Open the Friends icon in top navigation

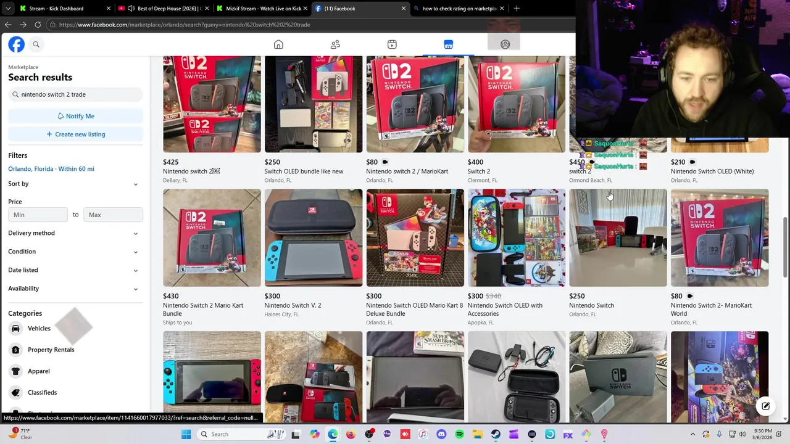point(335,44)
